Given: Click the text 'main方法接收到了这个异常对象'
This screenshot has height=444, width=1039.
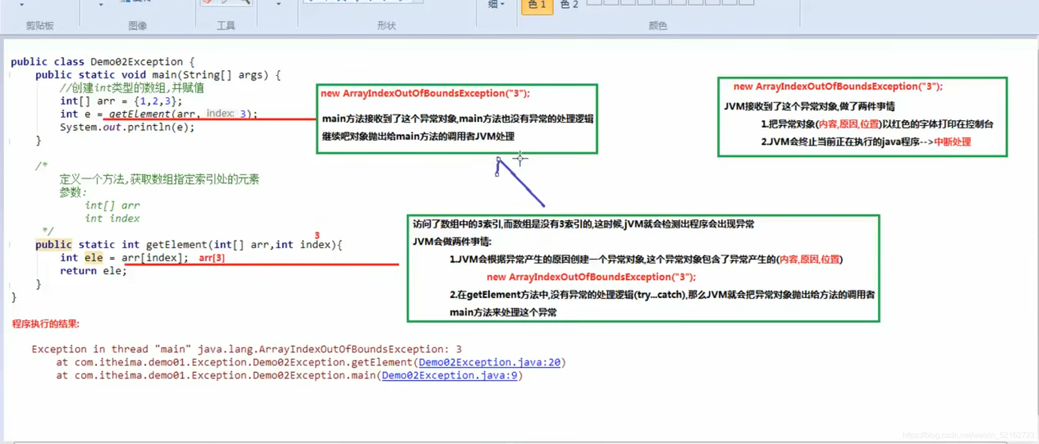Looking at the screenshot, I should click(390, 119).
